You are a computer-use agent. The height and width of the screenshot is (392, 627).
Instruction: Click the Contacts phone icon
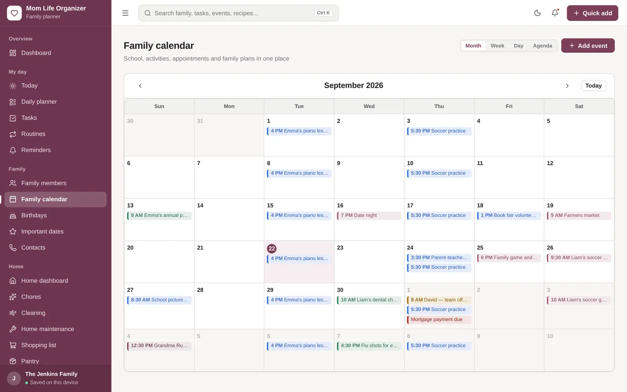(x=13, y=248)
